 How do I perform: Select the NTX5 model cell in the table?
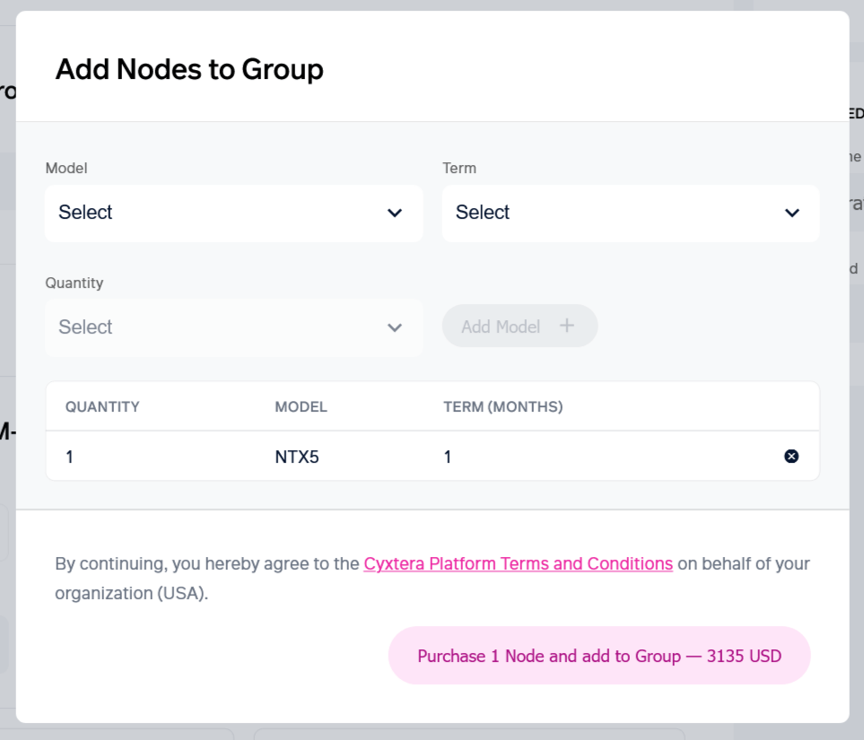(x=297, y=457)
